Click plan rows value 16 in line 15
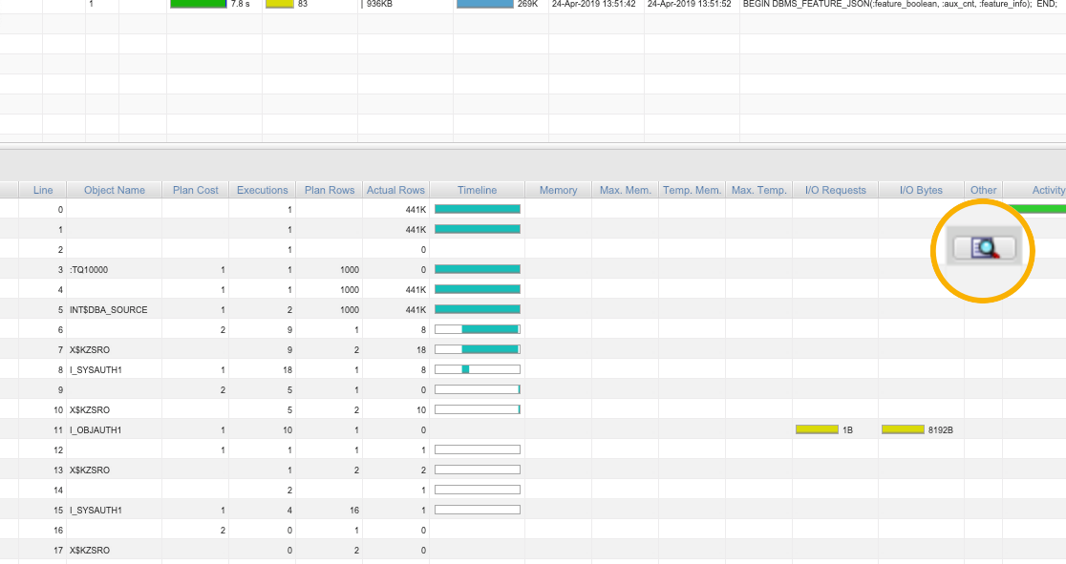The height and width of the screenshot is (564, 1066). coord(354,511)
